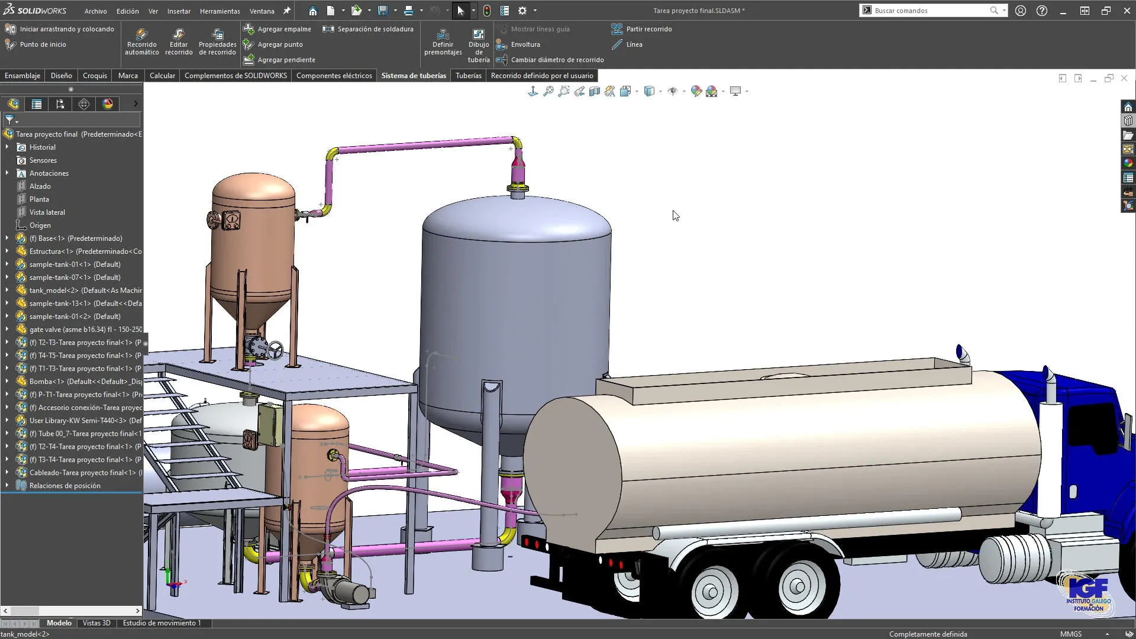Expand more manager tabs chevron
Viewport: 1136px width, 639px height.
tap(135, 104)
